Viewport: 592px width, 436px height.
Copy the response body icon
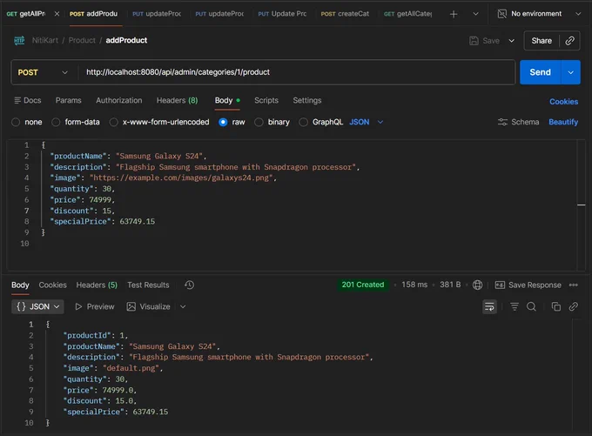(555, 306)
